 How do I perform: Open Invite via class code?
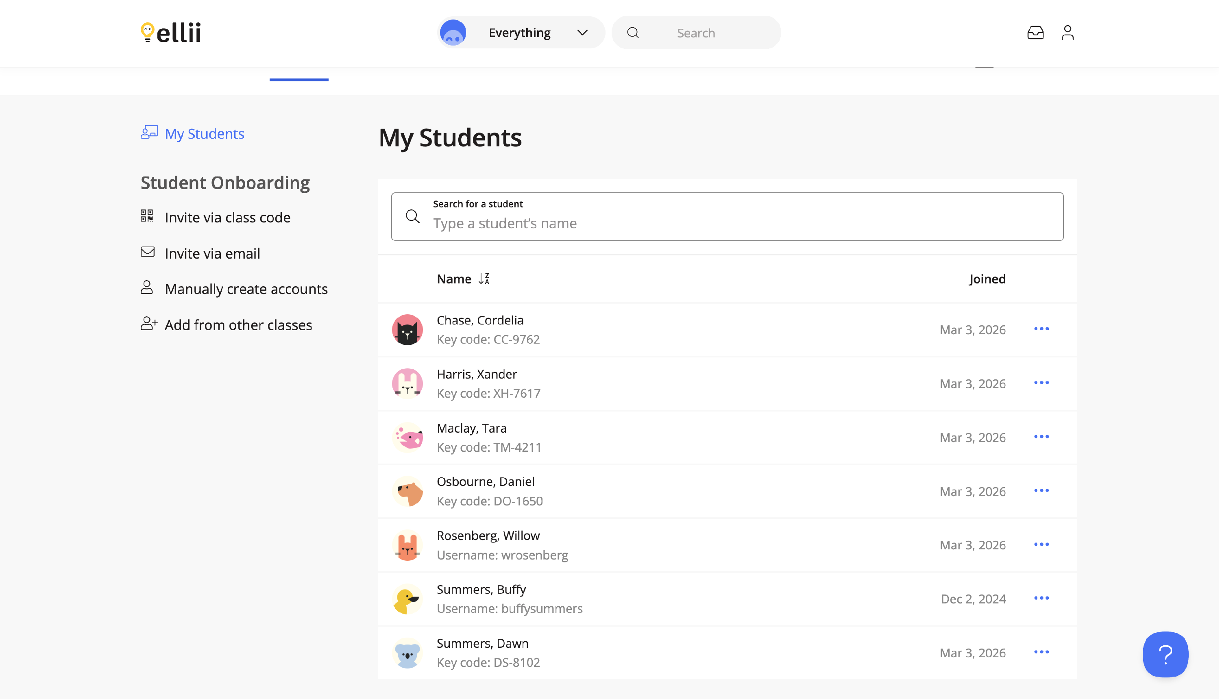click(x=227, y=218)
